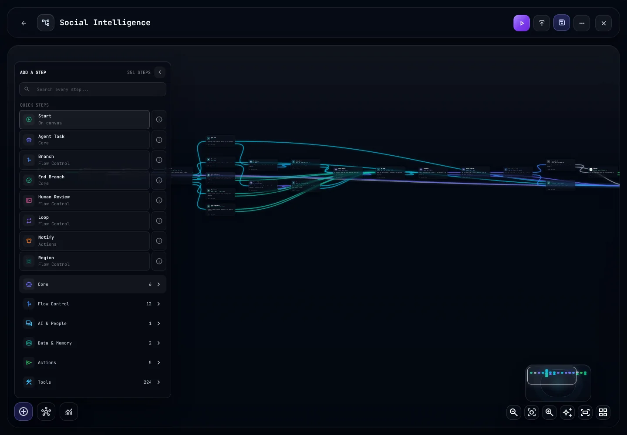Expand the Actions category
This screenshot has height=435, width=627.
[x=93, y=362]
